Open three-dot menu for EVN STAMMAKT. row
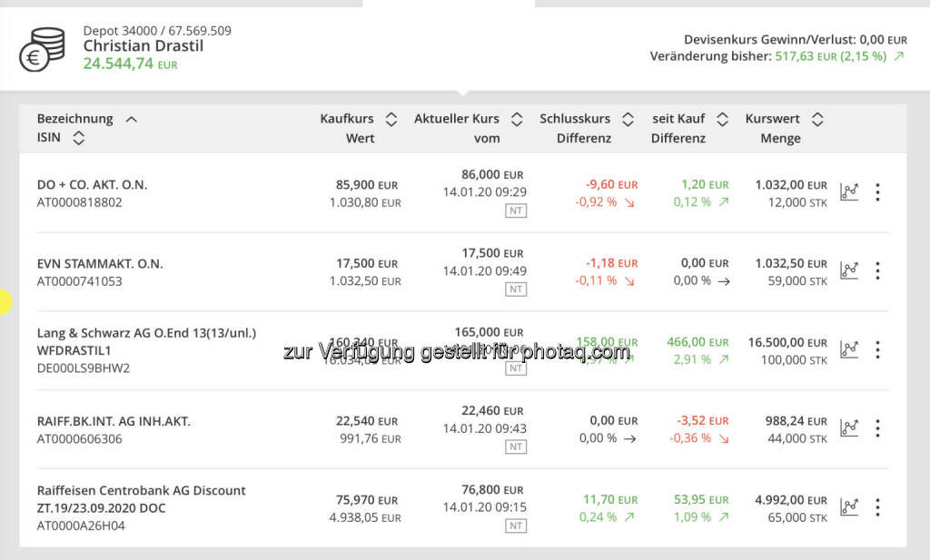 [x=877, y=270]
